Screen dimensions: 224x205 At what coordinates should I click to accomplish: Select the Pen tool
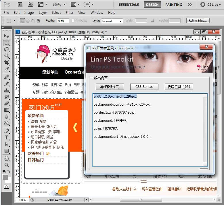pyautogui.click(x=6, y=131)
